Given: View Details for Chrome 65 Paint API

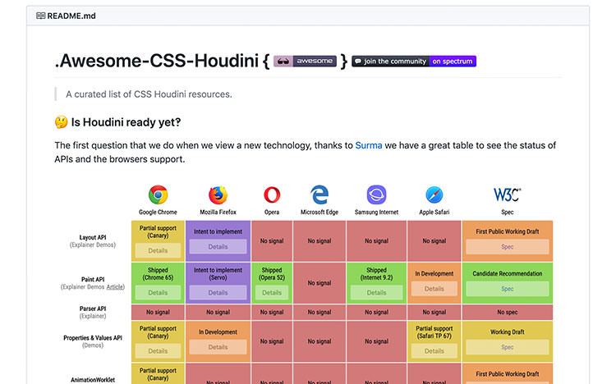Looking at the screenshot, I should point(158,292).
